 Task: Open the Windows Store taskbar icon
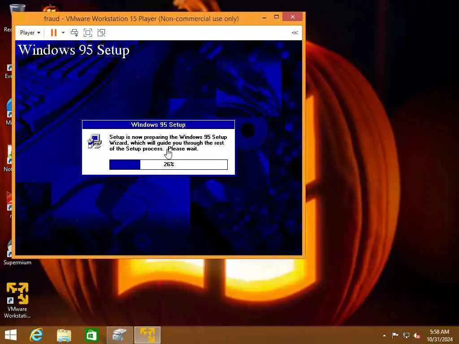(91, 335)
